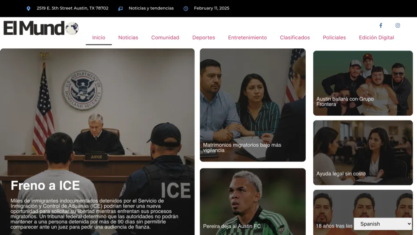The width and height of the screenshot is (417, 235).
Task: Click the El Mundo logo
Action: [41, 28]
